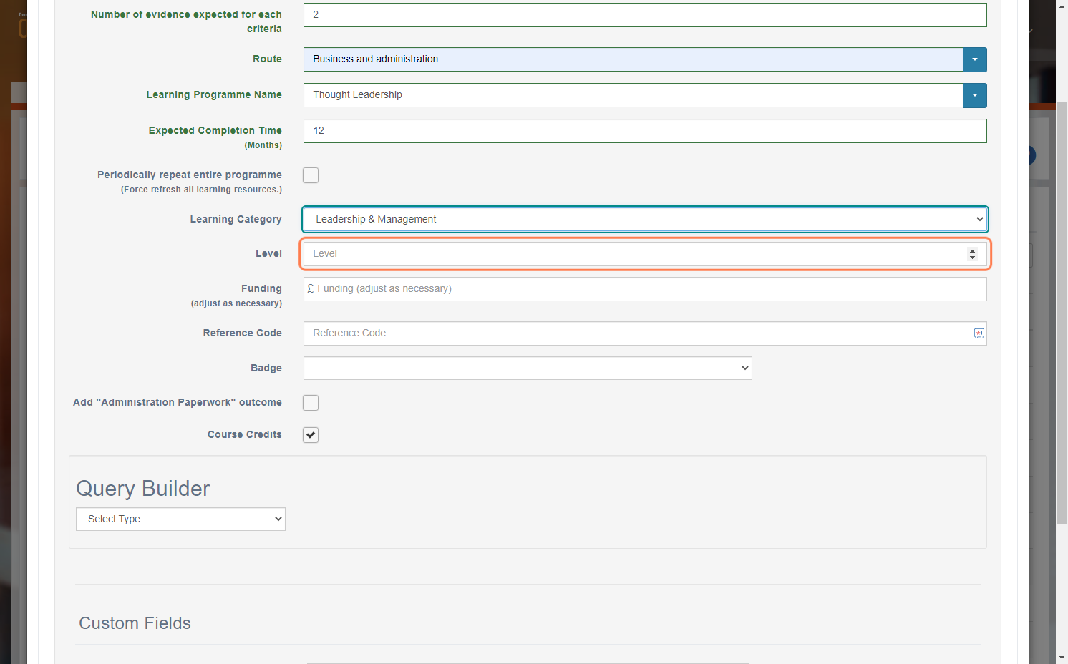Uncheck the Course Credits checkbox
Screen dimensions: 1068x664
coord(311,435)
